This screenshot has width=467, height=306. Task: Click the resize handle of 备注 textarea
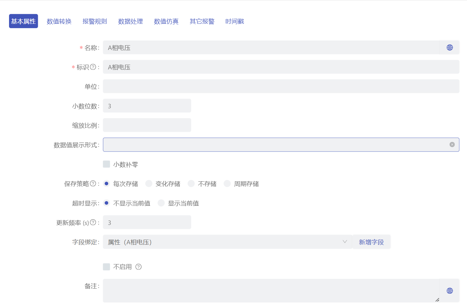437,300
